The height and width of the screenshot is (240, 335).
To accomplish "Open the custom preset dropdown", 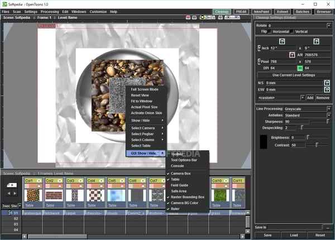I will [x=302, y=98].
